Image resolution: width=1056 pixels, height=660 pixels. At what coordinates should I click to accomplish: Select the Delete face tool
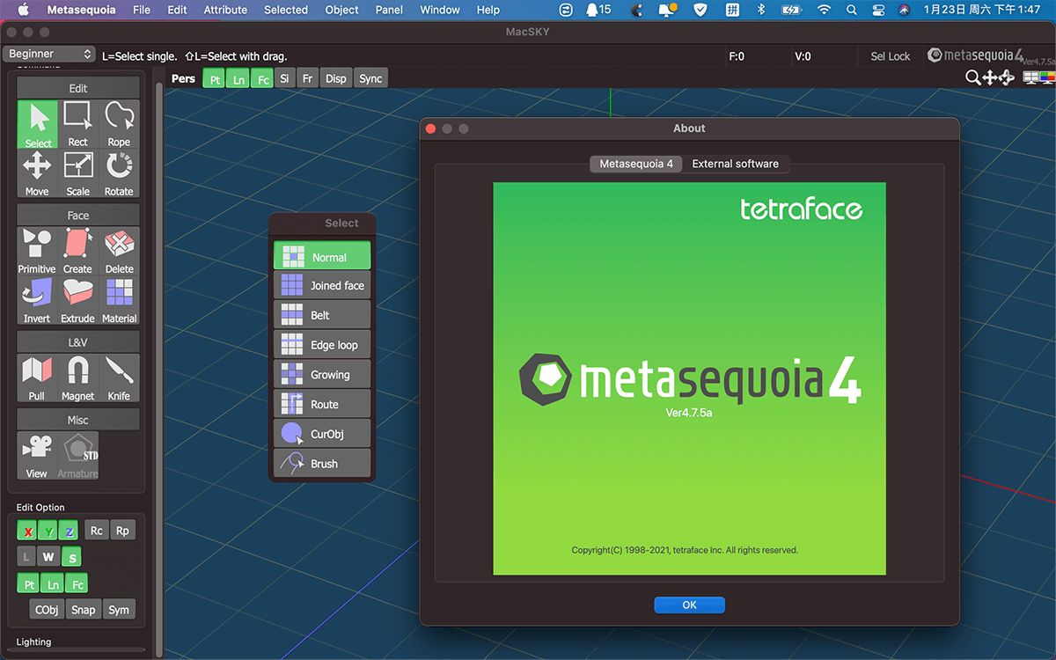(x=119, y=251)
